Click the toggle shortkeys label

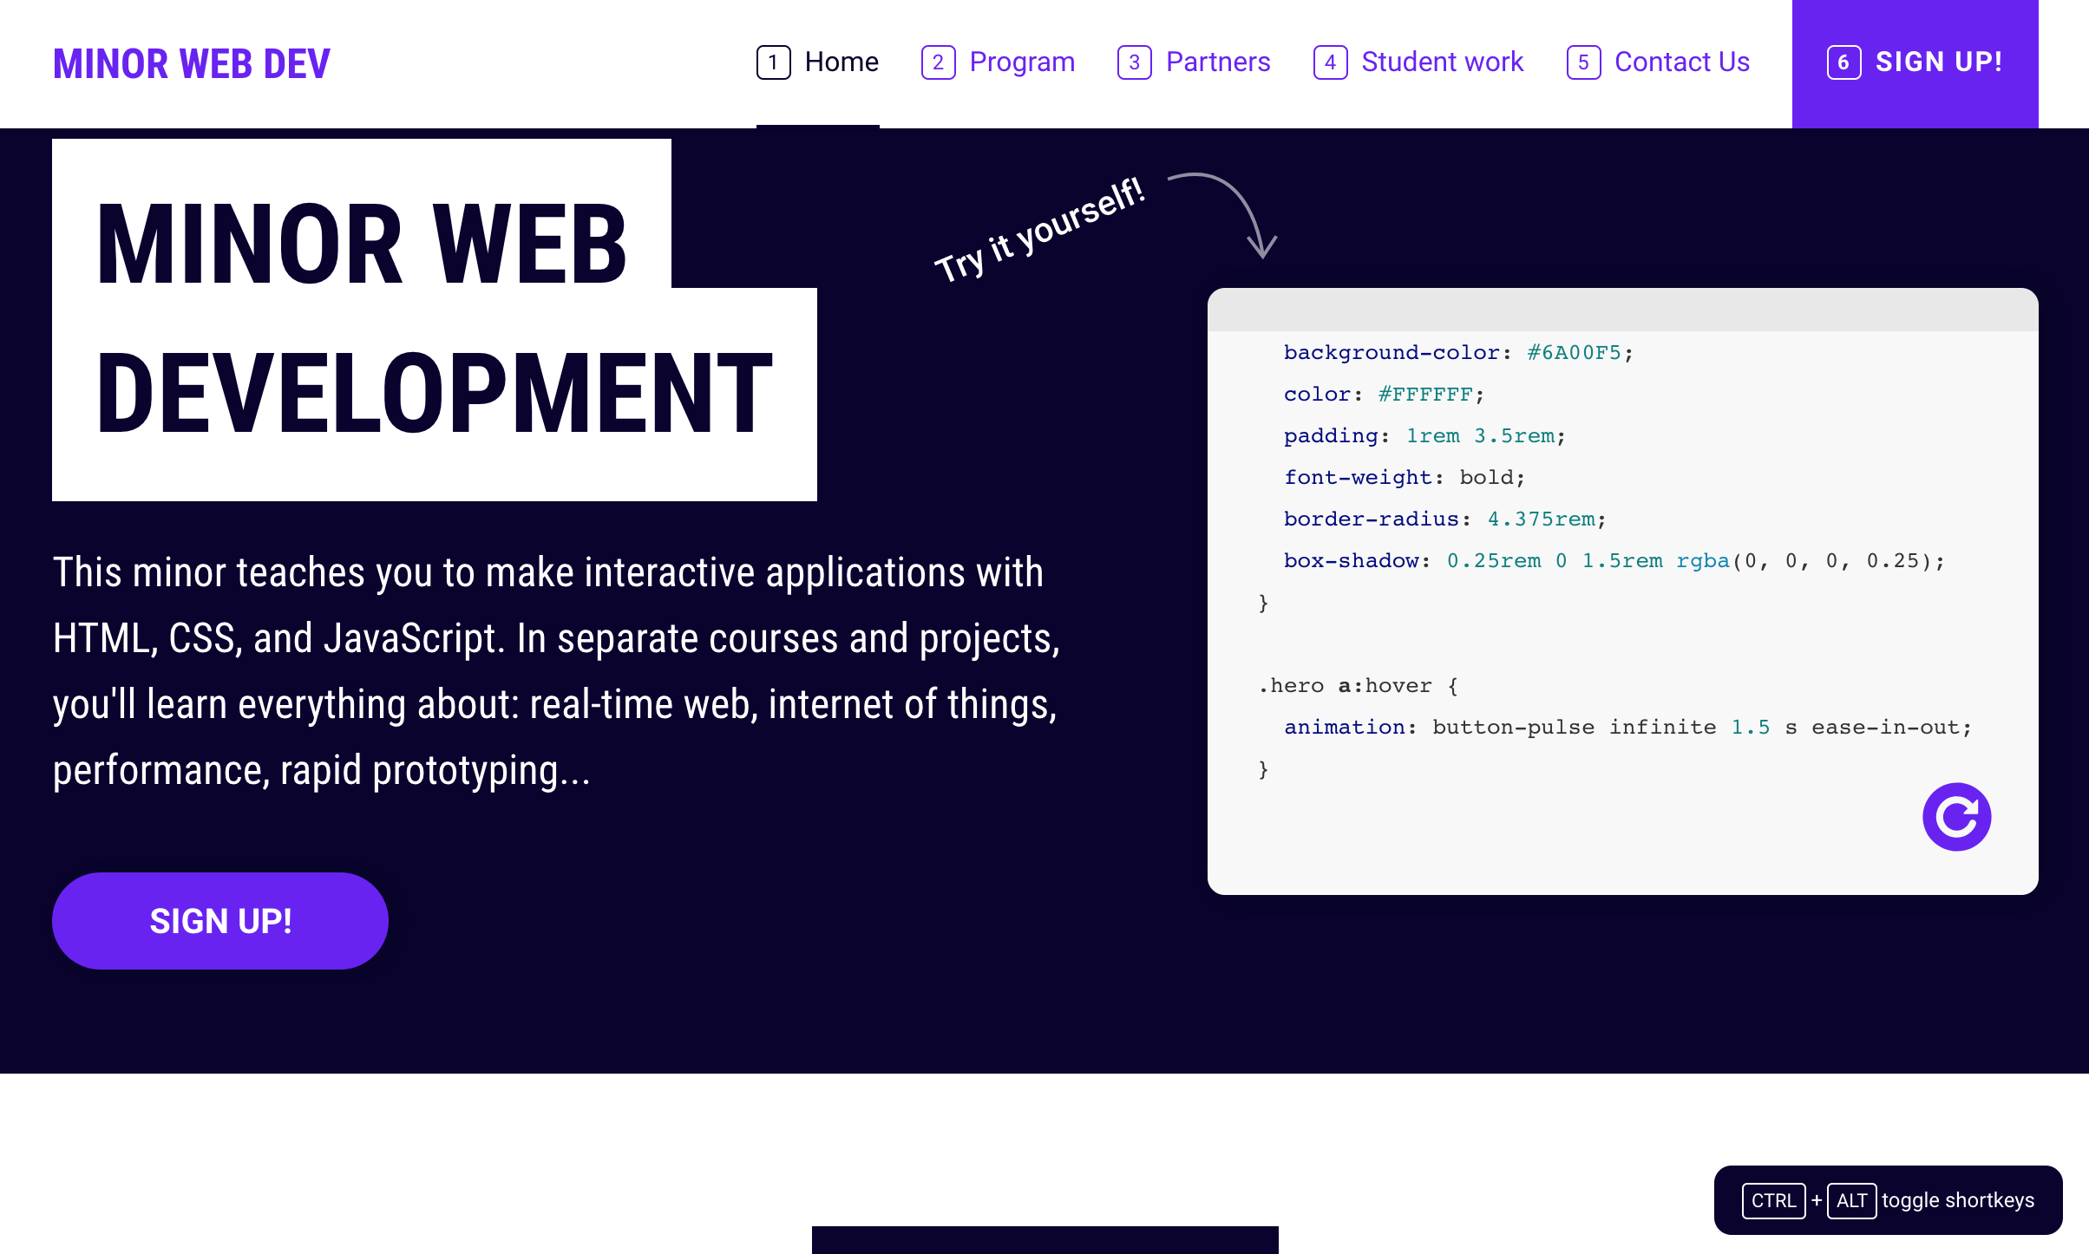[1957, 1201]
